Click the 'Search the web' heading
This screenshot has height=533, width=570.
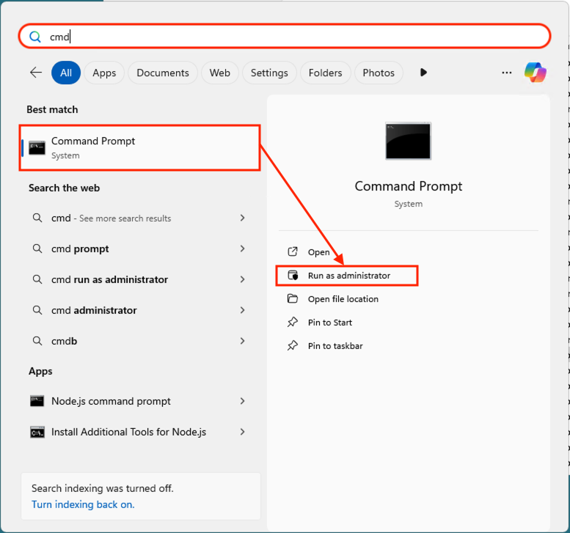(64, 188)
